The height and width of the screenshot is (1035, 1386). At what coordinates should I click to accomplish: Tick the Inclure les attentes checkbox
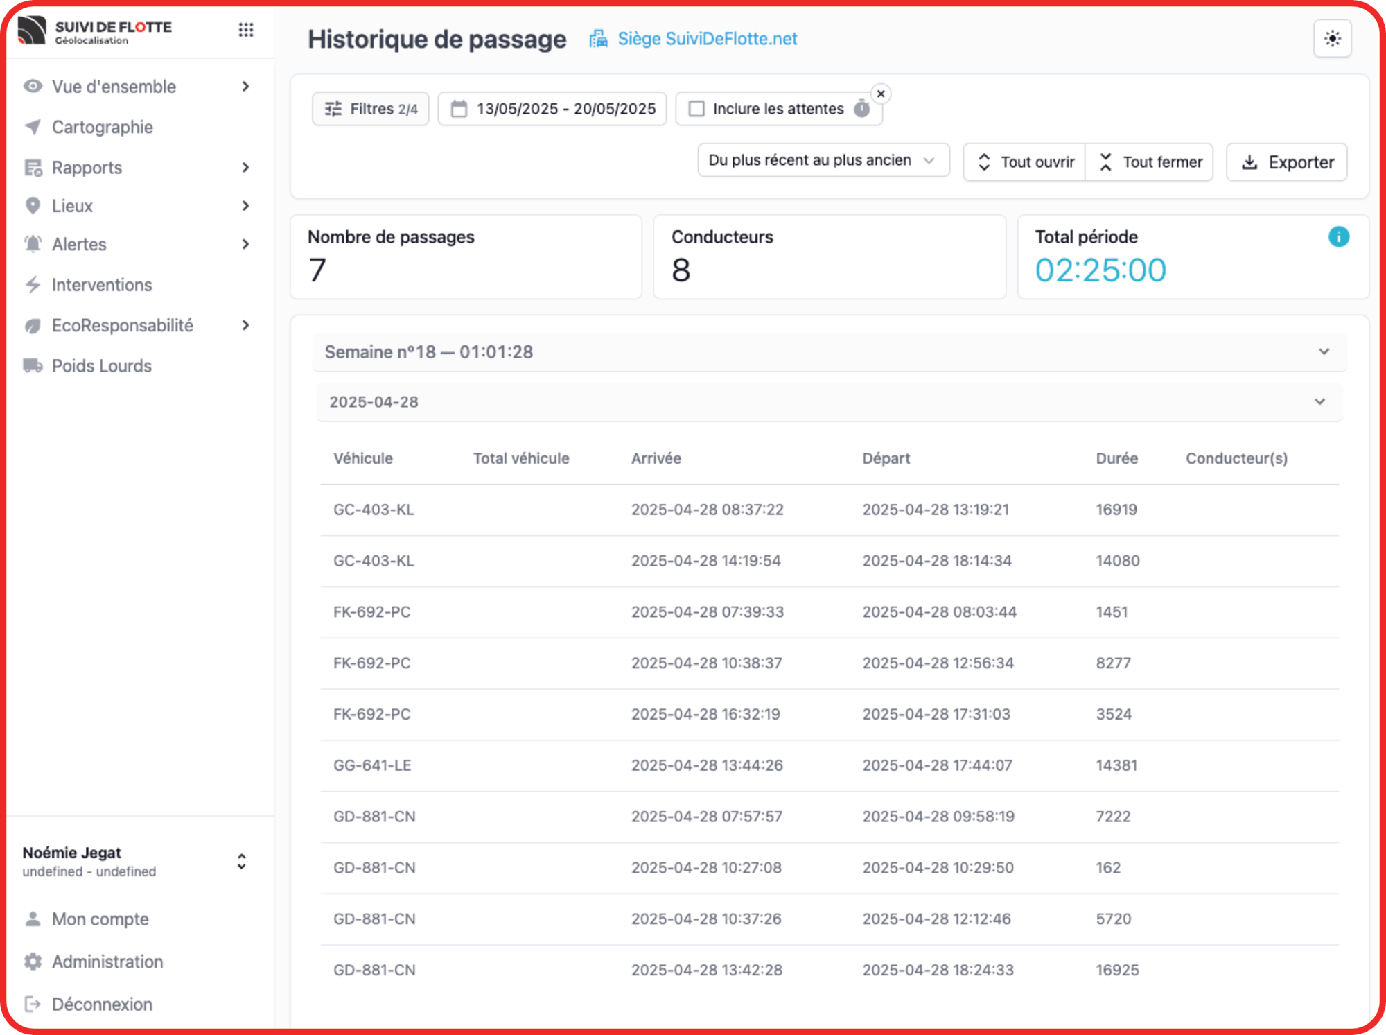(x=696, y=109)
